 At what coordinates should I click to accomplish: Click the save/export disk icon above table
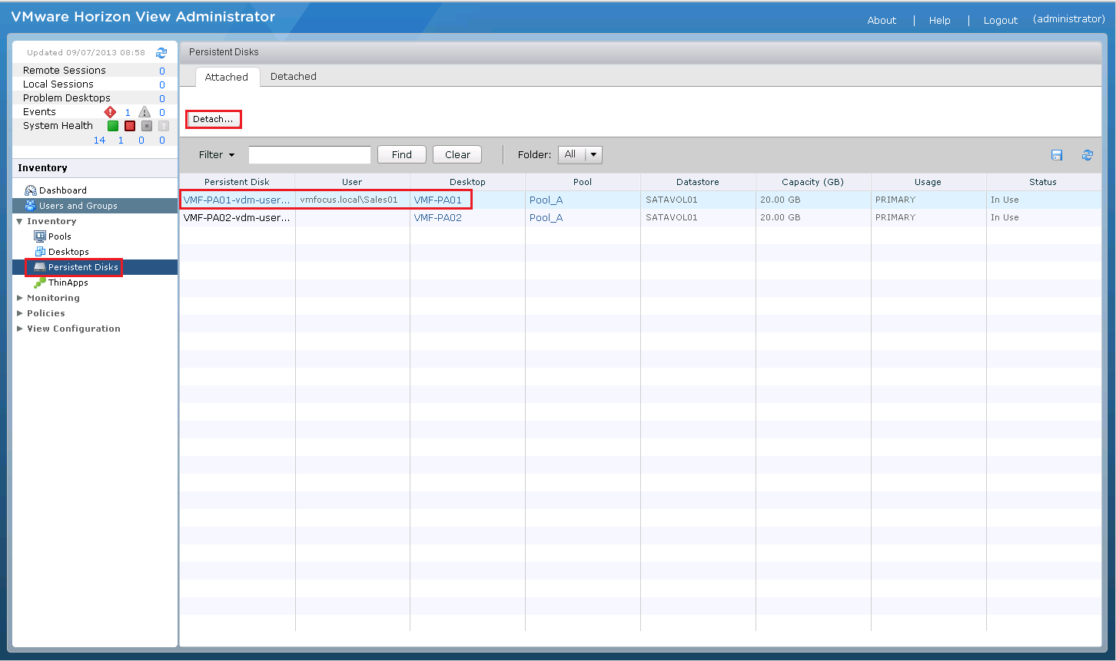pyautogui.click(x=1057, y=155)
